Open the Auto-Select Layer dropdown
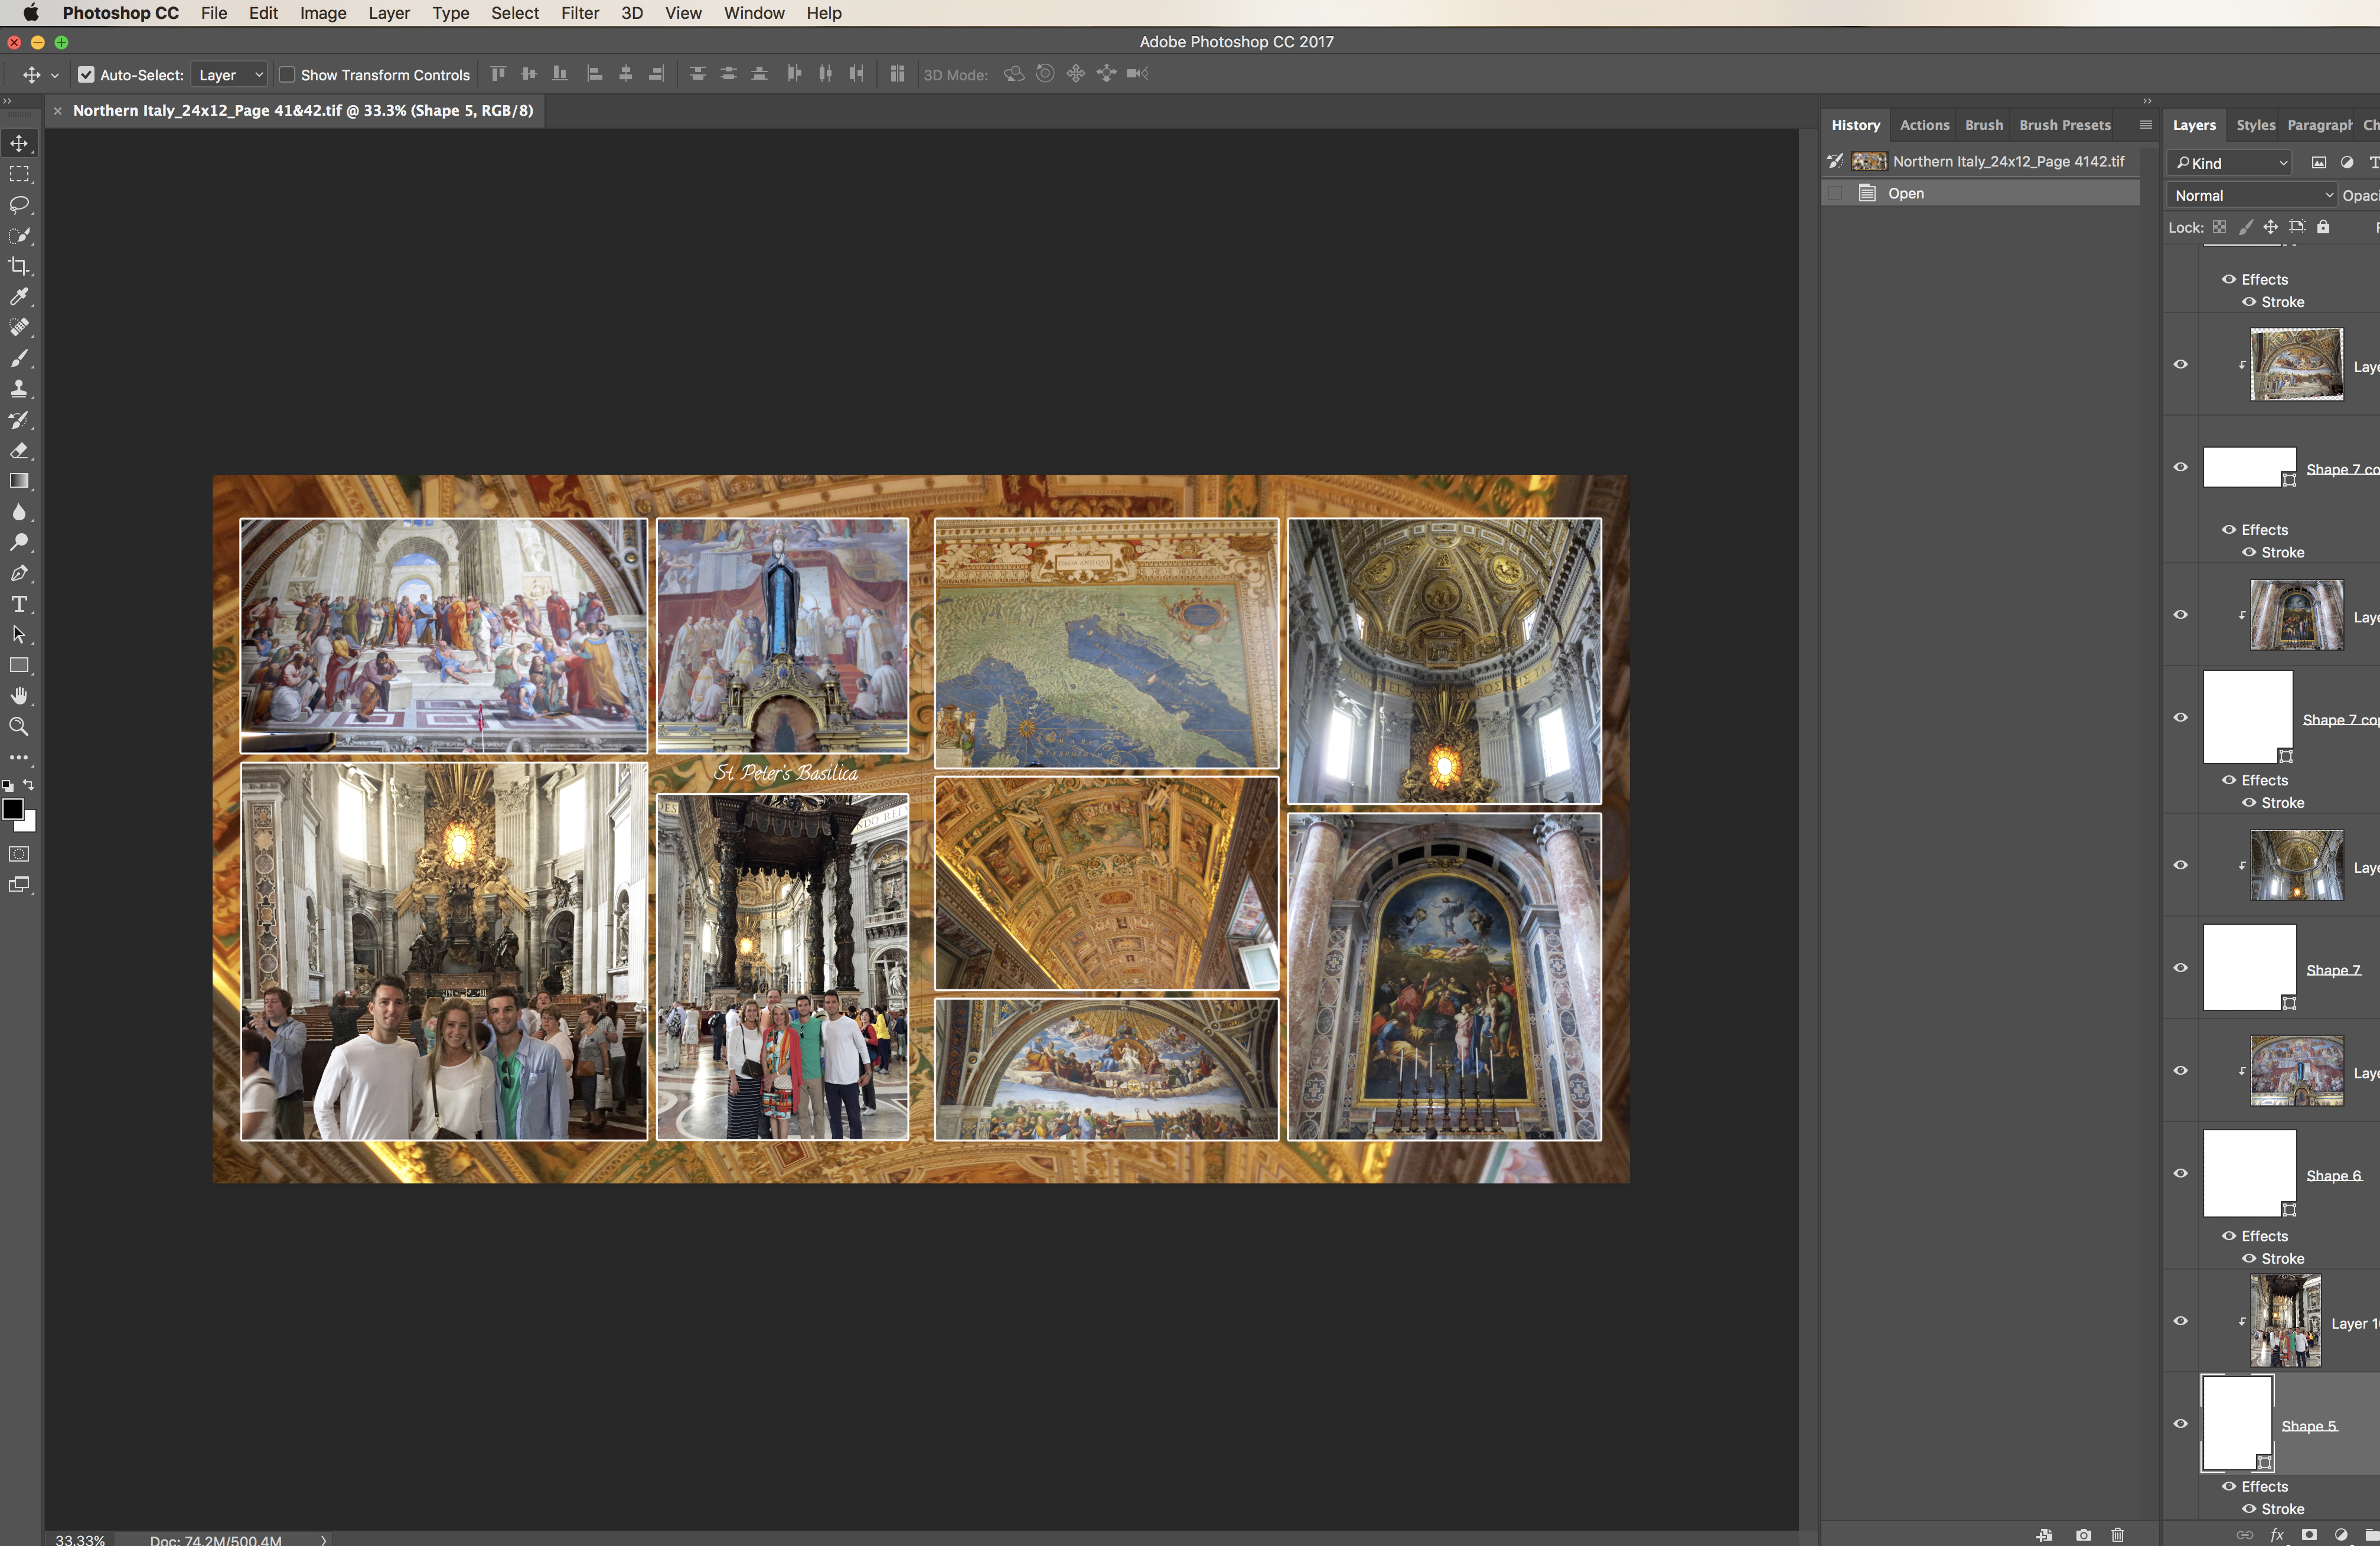This screenshot has width=2380, height=1546. point(229,74)
